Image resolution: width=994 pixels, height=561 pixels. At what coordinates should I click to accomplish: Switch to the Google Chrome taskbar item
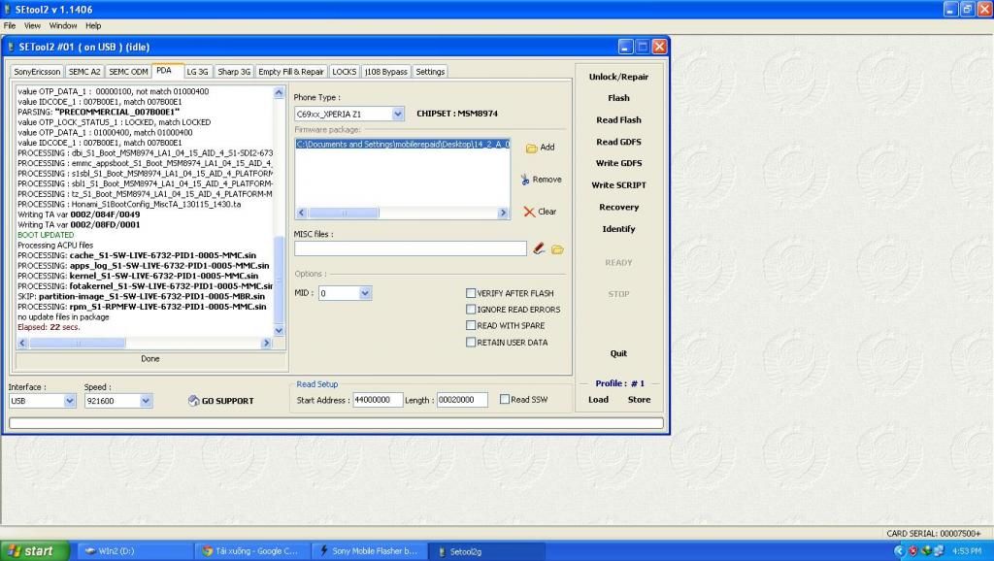click(252, 551)
